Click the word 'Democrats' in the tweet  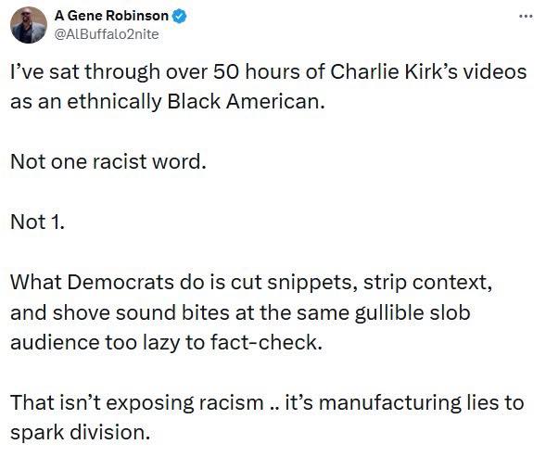coord(121,282)
